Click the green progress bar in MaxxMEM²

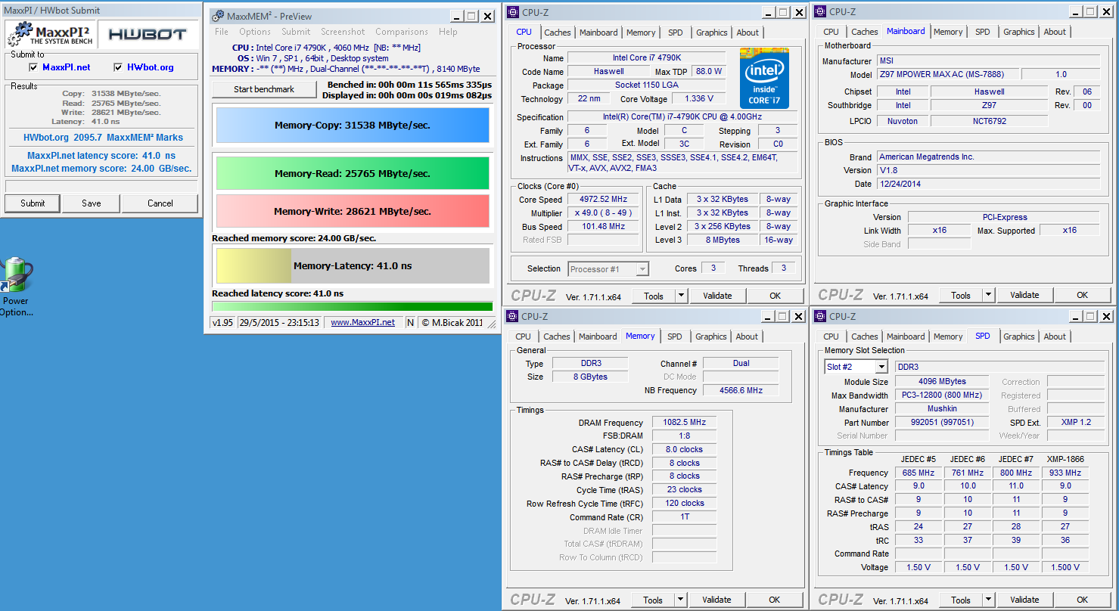352,306
